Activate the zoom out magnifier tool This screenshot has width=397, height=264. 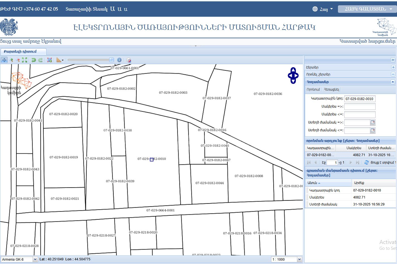click(18, 60)
